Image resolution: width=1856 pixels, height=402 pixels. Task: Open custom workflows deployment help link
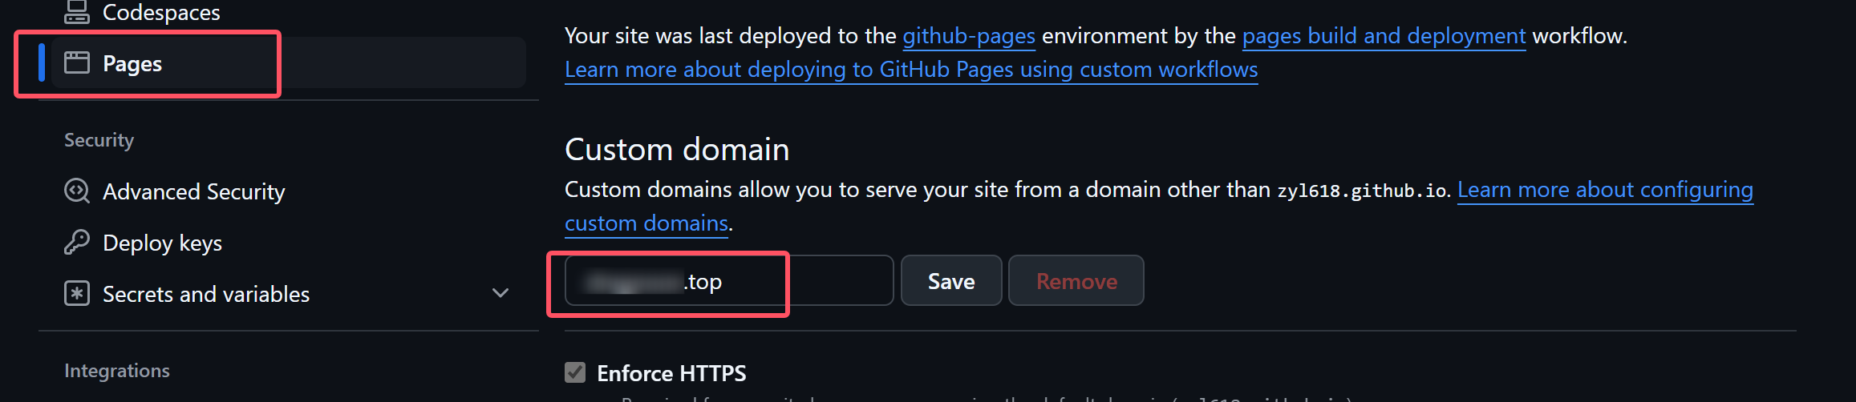(911, 70)
